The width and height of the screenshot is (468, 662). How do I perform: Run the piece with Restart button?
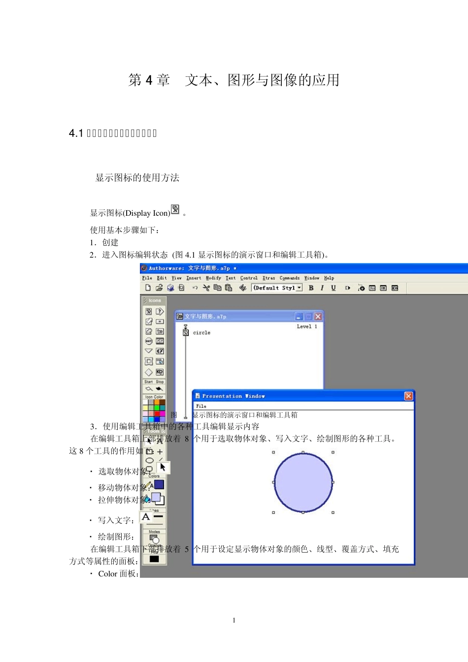pyautogui.click(x=348, y=288)
